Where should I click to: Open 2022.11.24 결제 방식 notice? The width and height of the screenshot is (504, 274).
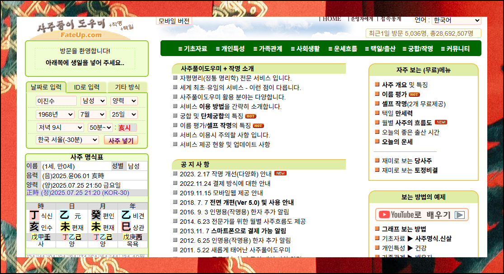click(225, 183)
